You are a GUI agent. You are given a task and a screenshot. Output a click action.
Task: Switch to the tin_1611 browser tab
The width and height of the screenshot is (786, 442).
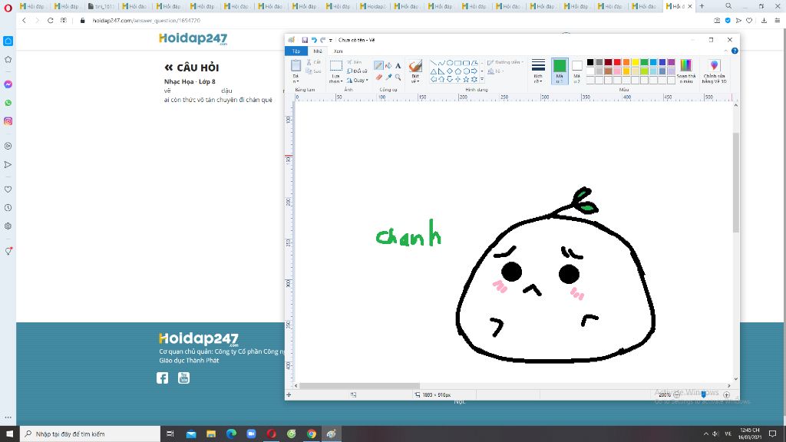(101, 6)
